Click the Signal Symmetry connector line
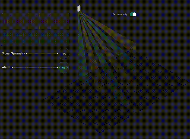190x139 pixels. (x=42, y=54)
